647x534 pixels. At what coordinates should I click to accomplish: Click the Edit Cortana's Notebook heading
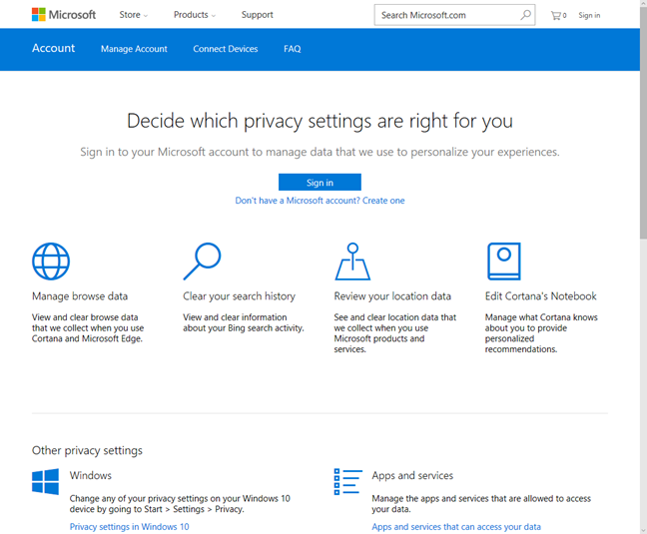point(540,296)
